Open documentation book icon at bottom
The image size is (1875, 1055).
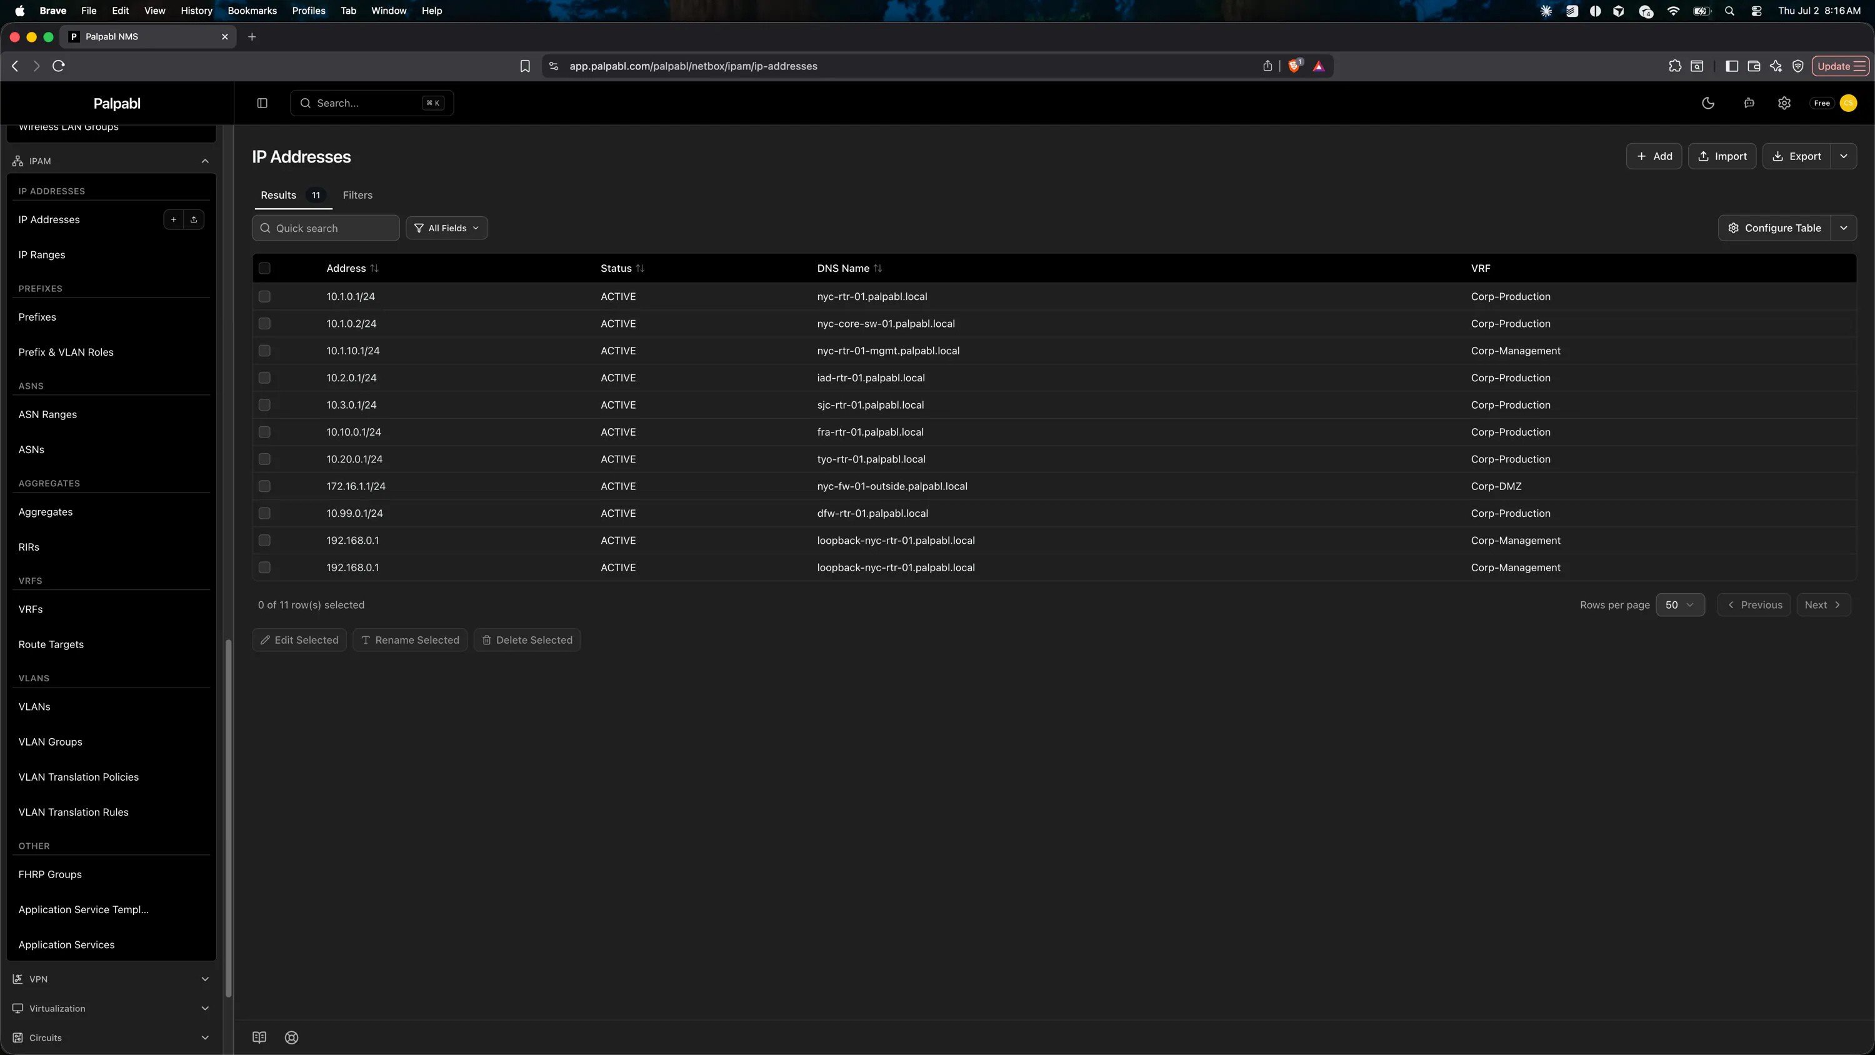(x=259, y=1037)
